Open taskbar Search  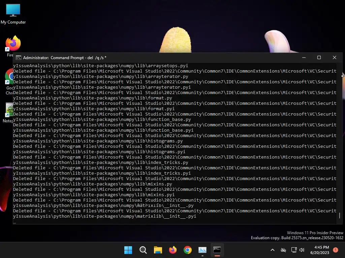point(143,250)
